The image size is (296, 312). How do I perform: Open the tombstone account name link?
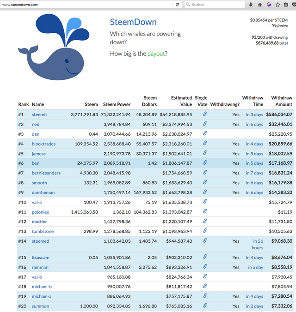coord(43,231)
